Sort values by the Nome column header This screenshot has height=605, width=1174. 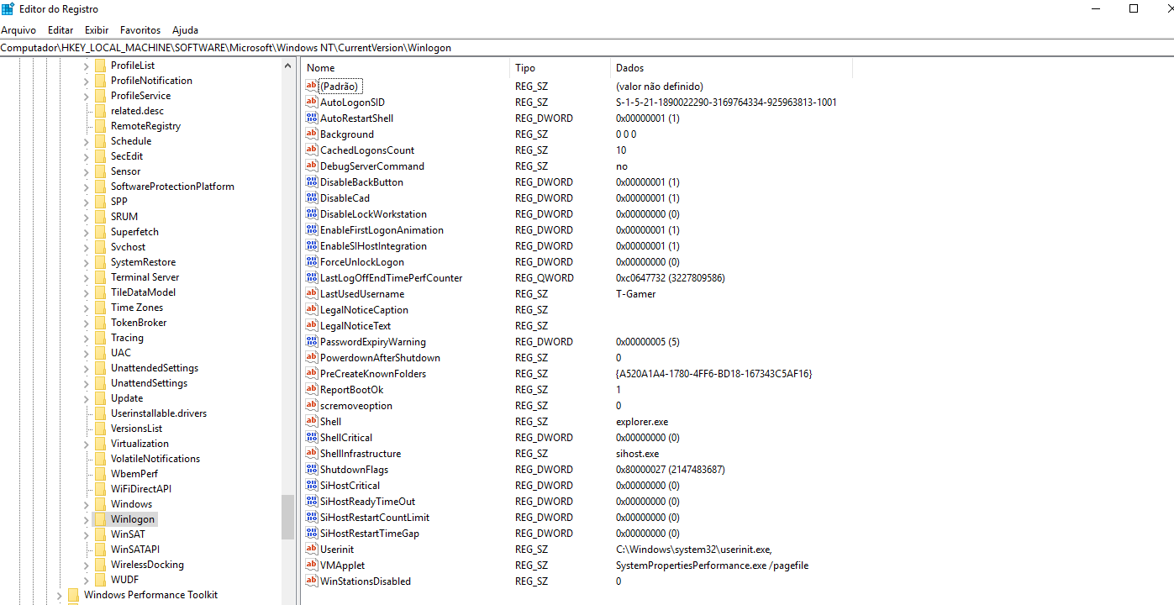pyautogui.click(x=406, y=68)
